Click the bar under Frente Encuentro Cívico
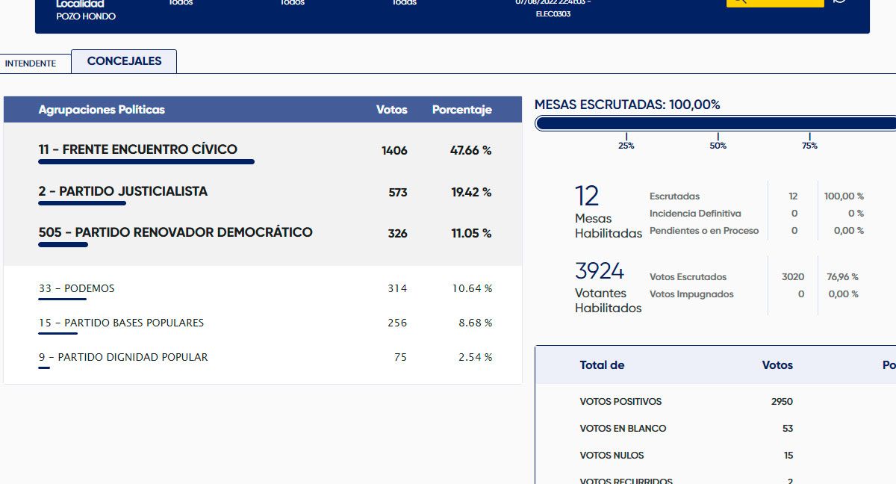The height and width of the screenshot is (484, 896). pos(146,161)
